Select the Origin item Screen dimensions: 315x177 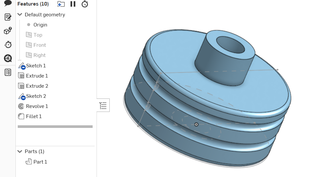point(40,25)
